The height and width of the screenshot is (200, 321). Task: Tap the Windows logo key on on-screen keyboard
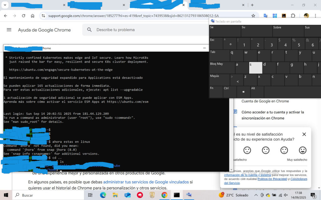coord(243,92)
